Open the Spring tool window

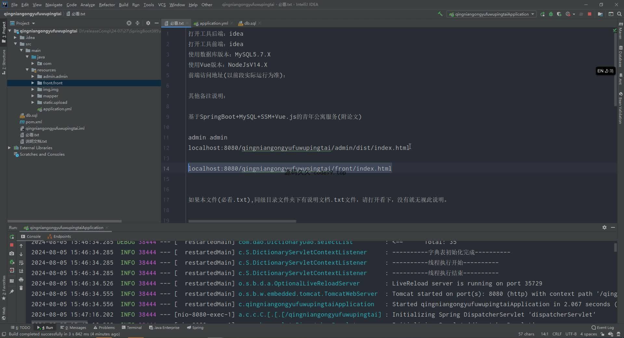click(195, 328)
